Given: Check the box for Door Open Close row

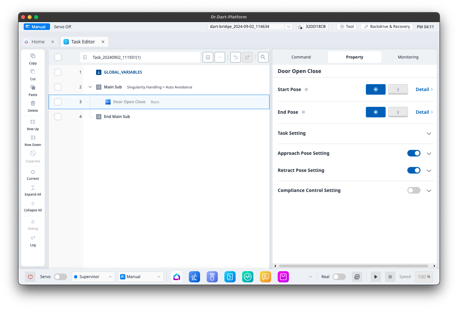Looking at the screenshot, I should click(58, 102).
